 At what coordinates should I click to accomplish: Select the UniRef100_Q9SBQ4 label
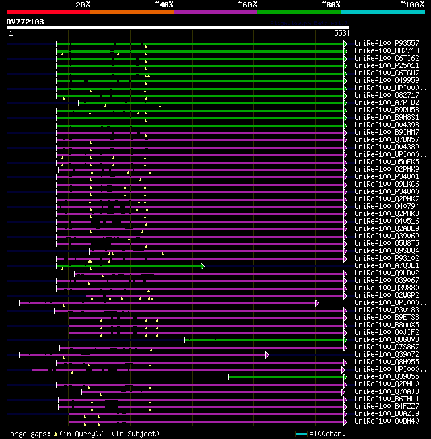(x=387, y=251)
